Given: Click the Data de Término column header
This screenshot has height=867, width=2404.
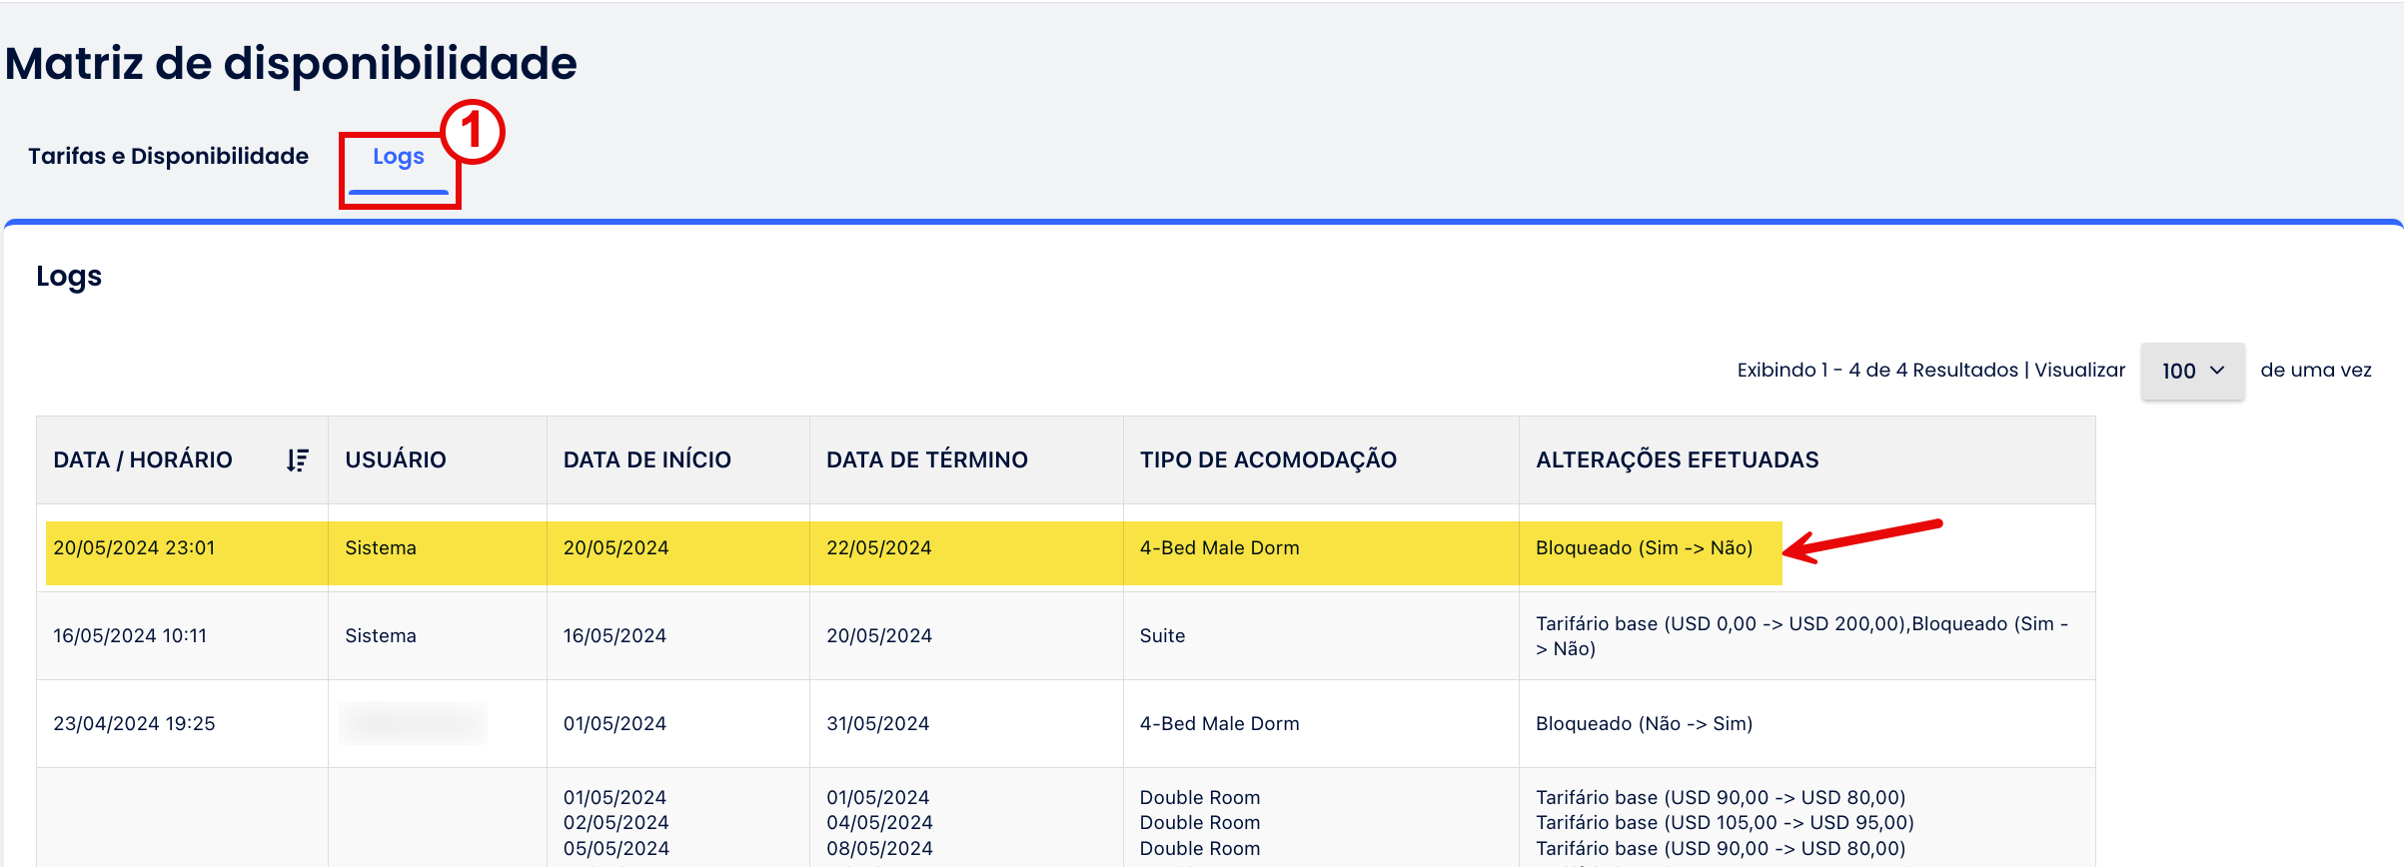Looking at the screenshot, I should (926, 460).
